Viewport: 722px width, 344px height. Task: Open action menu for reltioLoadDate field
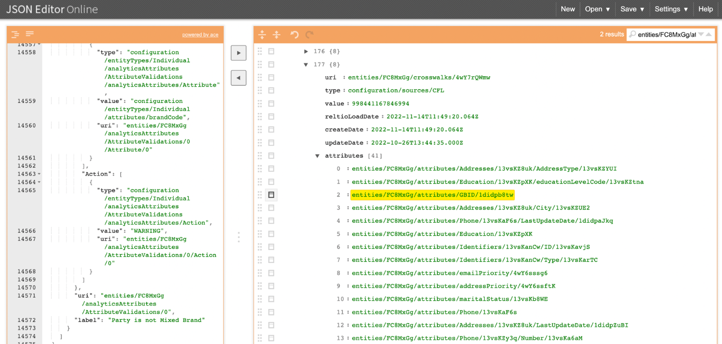[271, 116]
